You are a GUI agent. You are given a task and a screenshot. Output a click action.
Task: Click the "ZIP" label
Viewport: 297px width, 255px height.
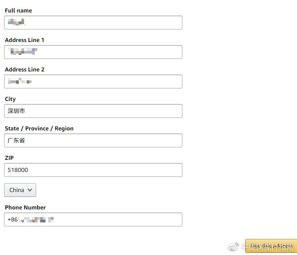point(9,158)
